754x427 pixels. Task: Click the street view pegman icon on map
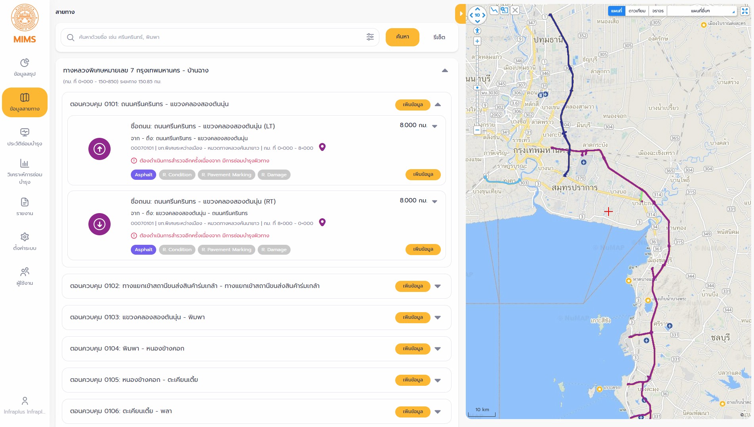477,30
